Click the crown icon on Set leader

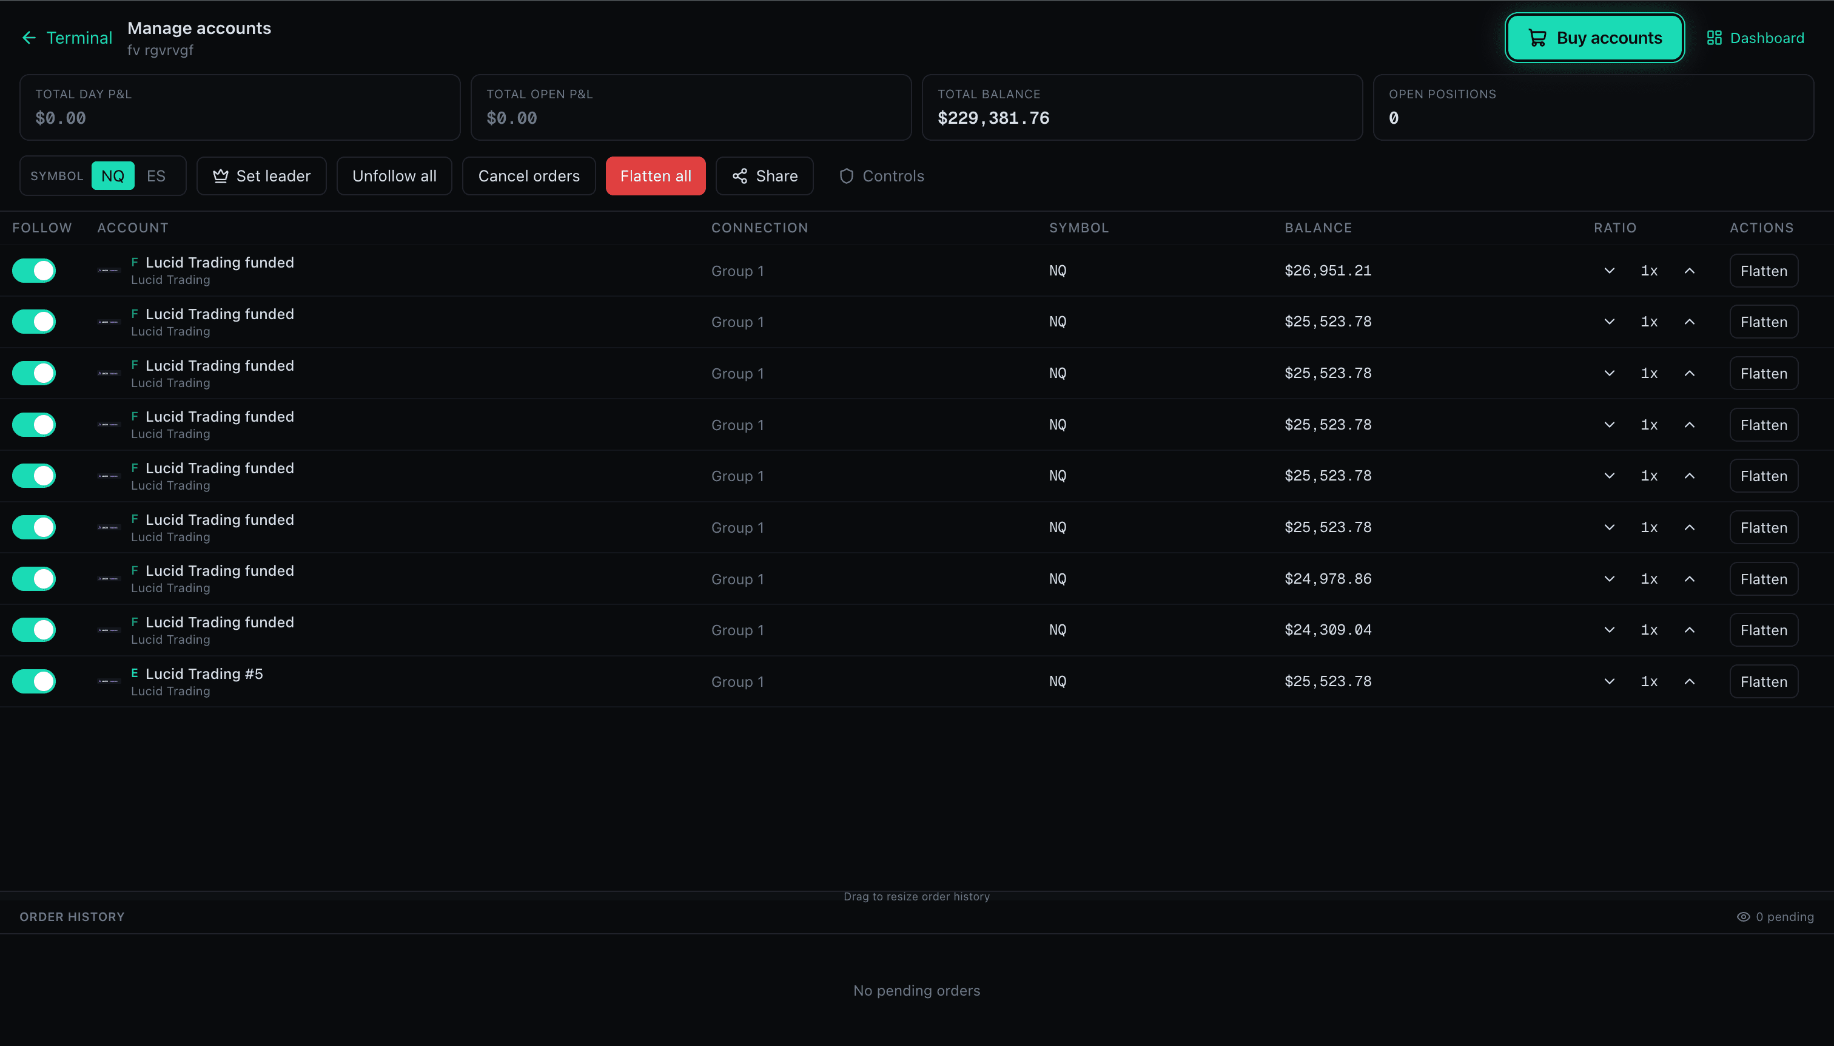(x=220, y=176)
